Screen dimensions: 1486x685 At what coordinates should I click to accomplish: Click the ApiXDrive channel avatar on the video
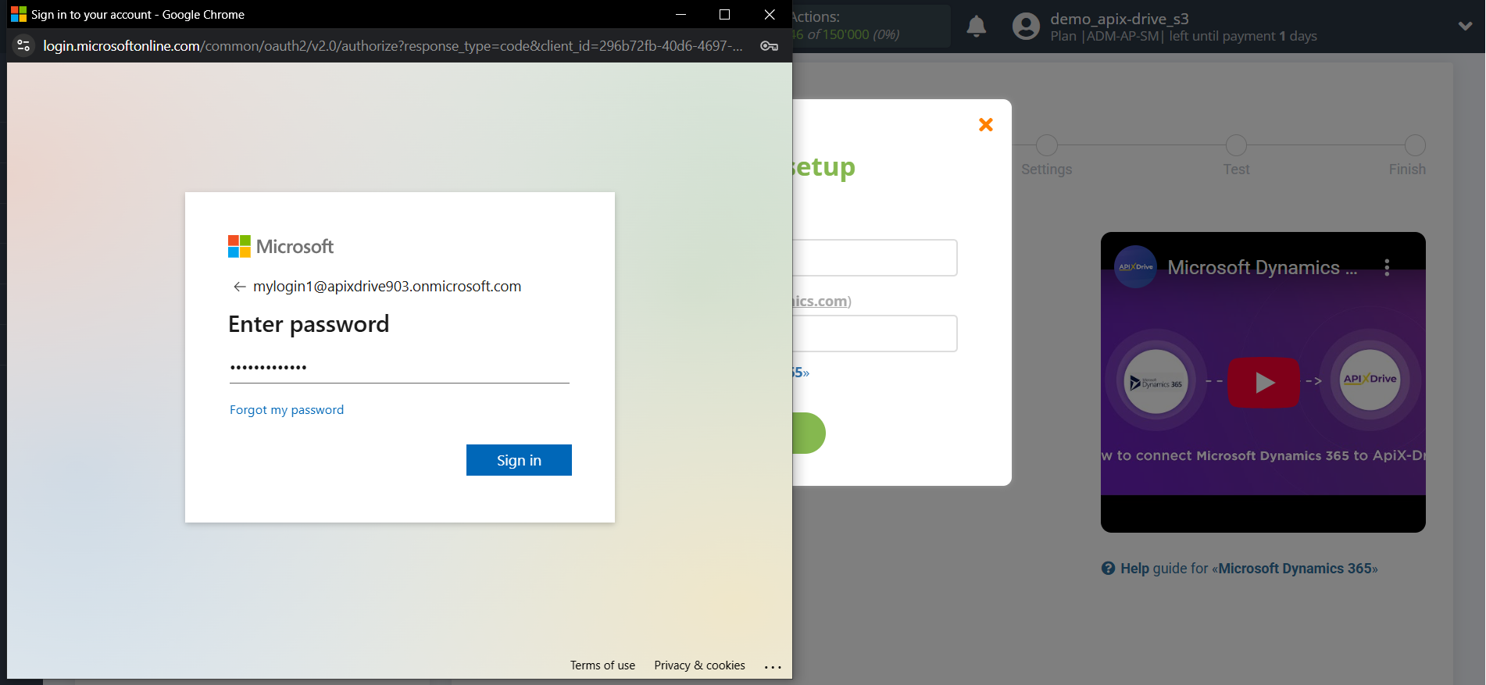pos(1135,267)
